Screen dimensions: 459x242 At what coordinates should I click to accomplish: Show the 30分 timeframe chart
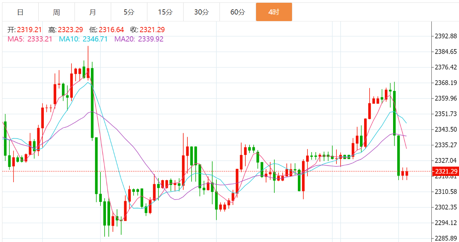(201, 12)
